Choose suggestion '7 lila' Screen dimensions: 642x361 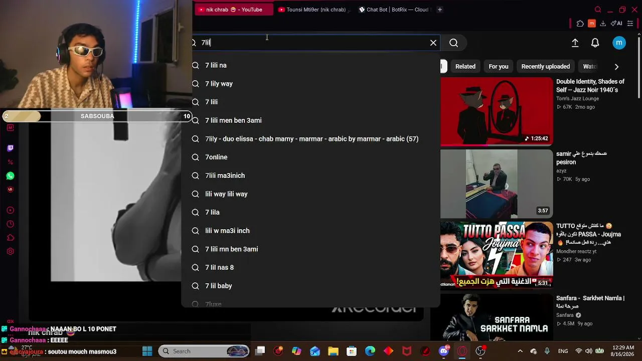point(310,212)
